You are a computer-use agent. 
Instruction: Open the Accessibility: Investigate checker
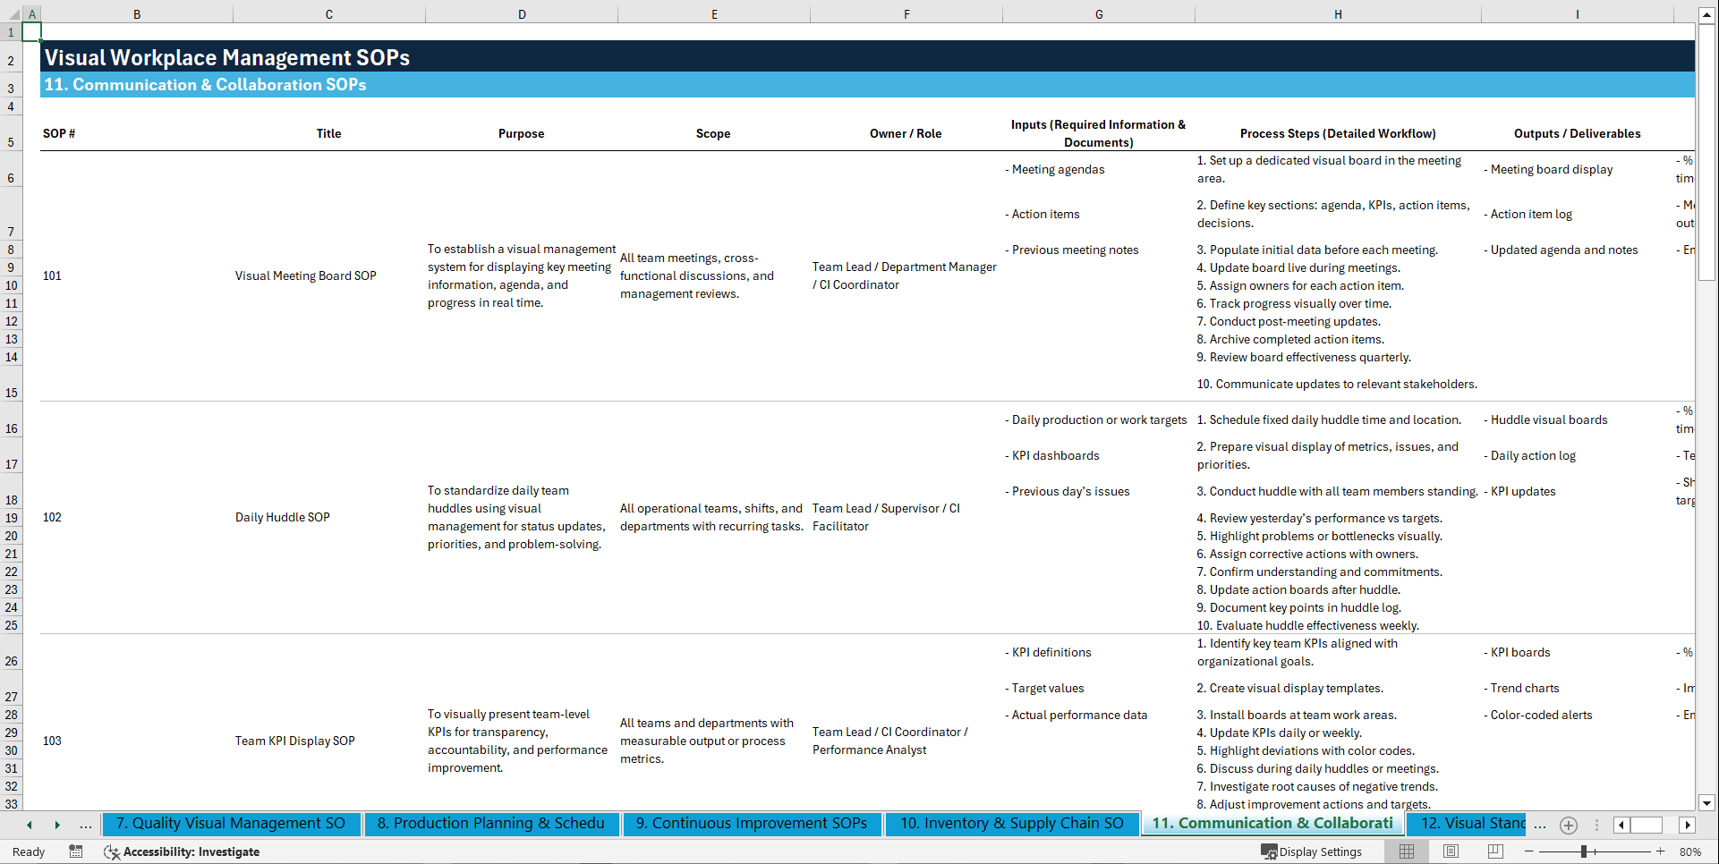[182, 851]
